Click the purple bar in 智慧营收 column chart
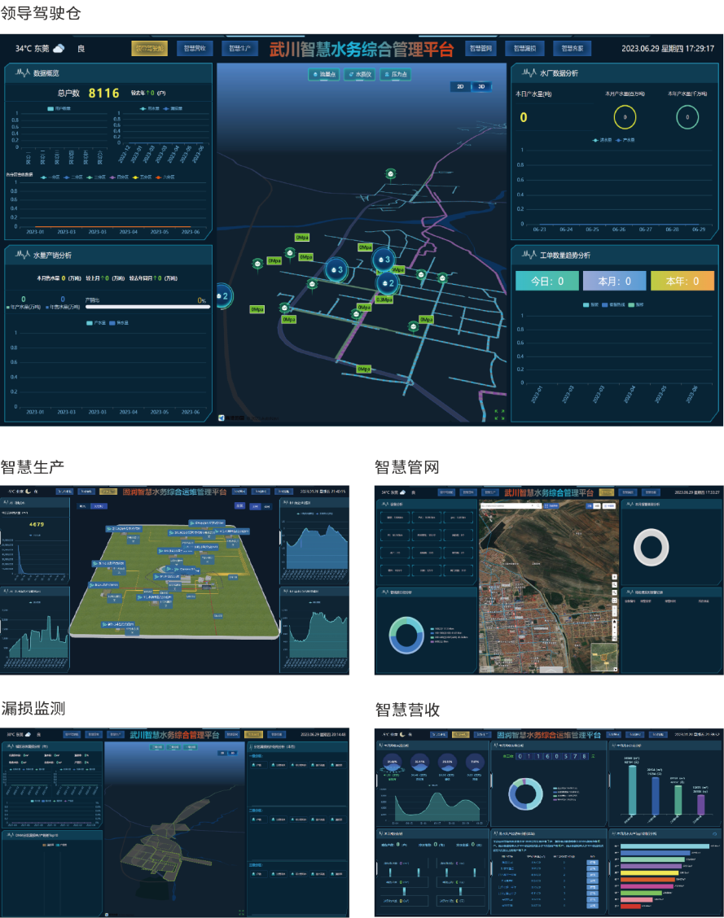Image resolution: width=724 pixels, height=918 pixels. coord(700,804)
